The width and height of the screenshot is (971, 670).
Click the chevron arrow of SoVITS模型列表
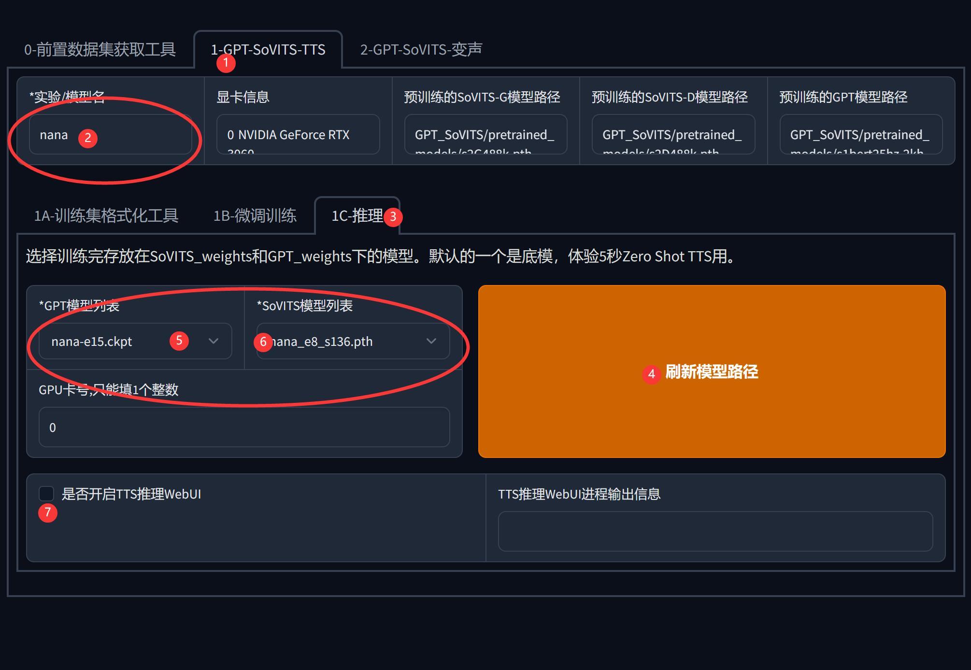click(431, 341)
